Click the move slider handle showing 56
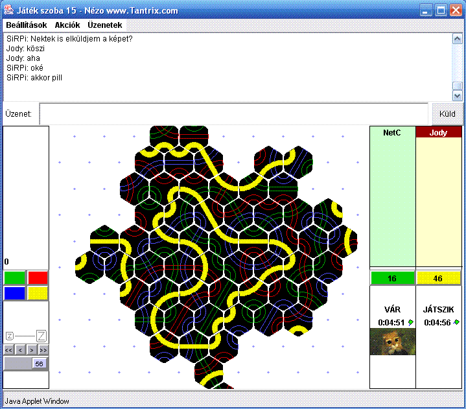The width and height of the screenshot is (466, 409). [x=39, y=364]
